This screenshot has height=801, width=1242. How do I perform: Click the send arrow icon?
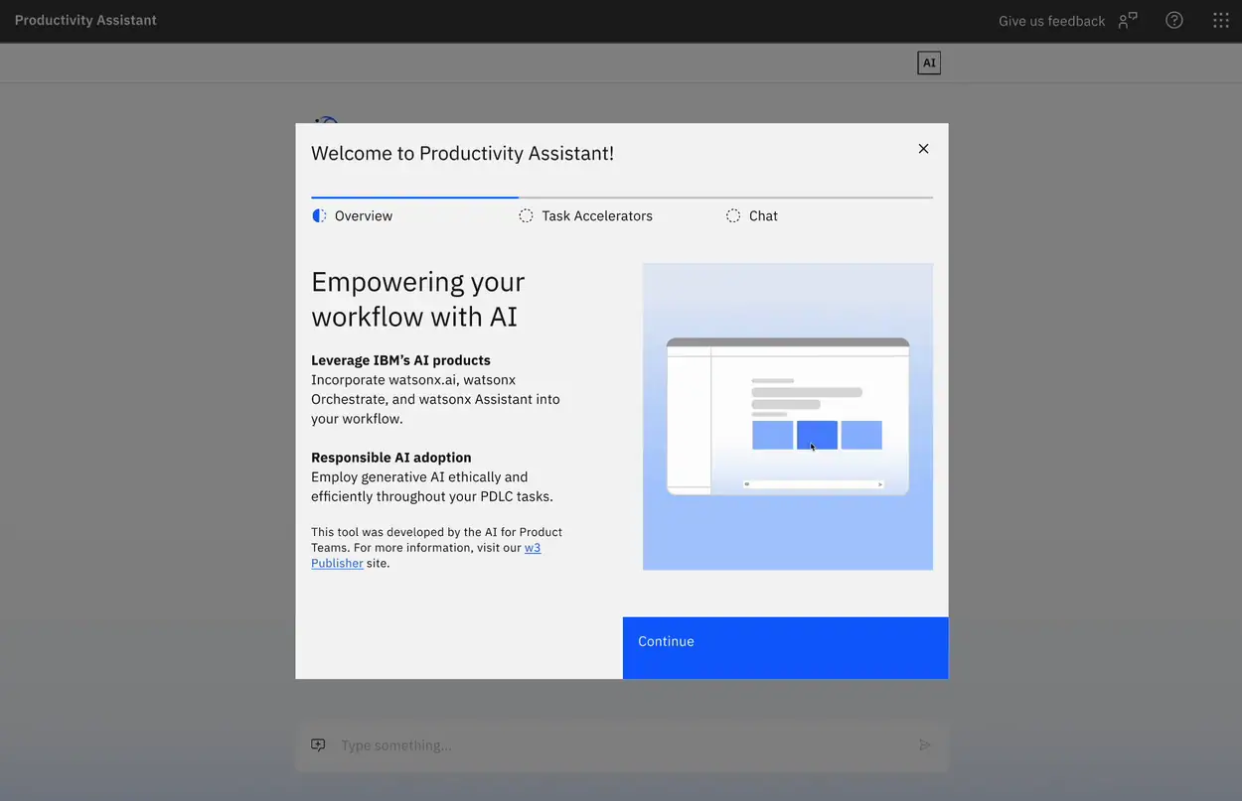[925, 745]
